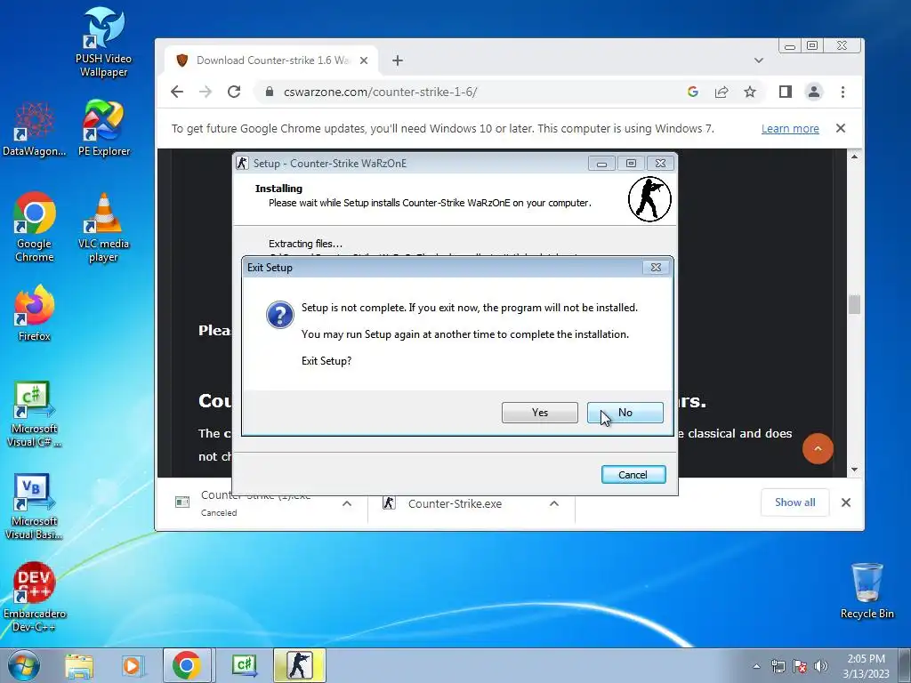911x683 pixels.
Task: Open Embarcadero Dev-C++ desktop icon
Action: tap(35, 597)
